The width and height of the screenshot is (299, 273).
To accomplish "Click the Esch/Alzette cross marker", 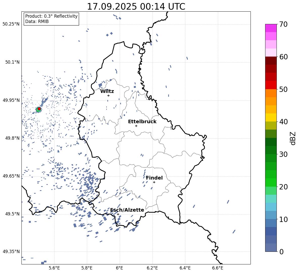I will [x=118, y=214].
